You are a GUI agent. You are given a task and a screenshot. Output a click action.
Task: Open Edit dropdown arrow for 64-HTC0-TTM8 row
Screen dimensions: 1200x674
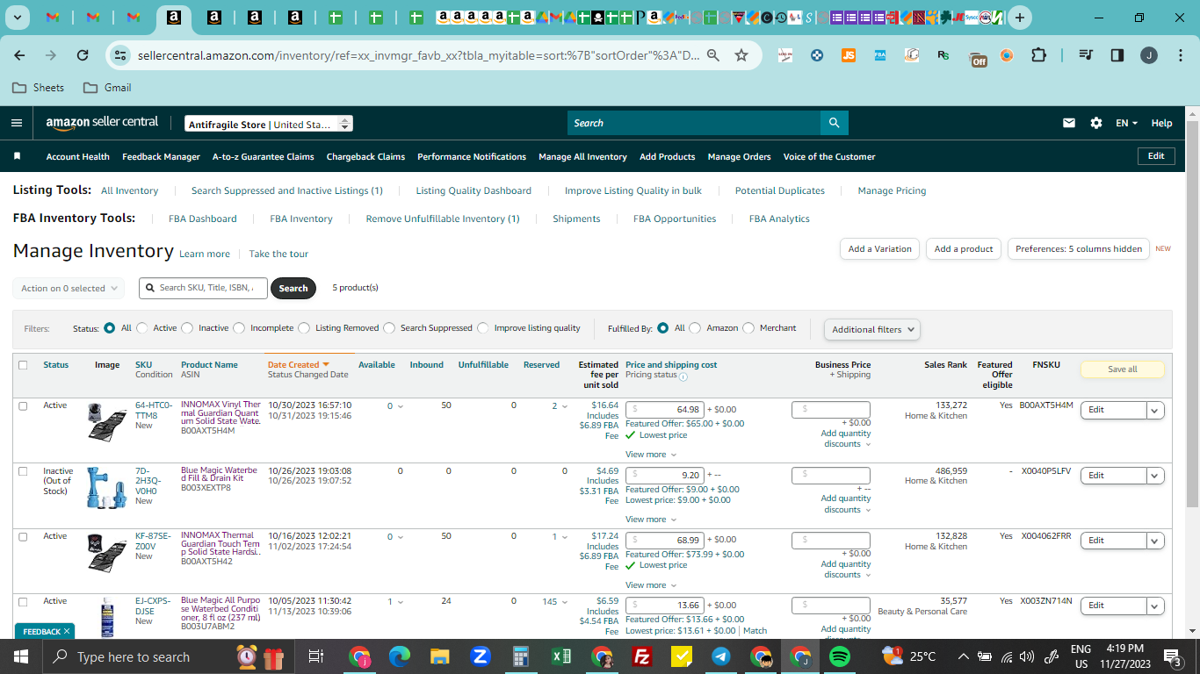1155,410
